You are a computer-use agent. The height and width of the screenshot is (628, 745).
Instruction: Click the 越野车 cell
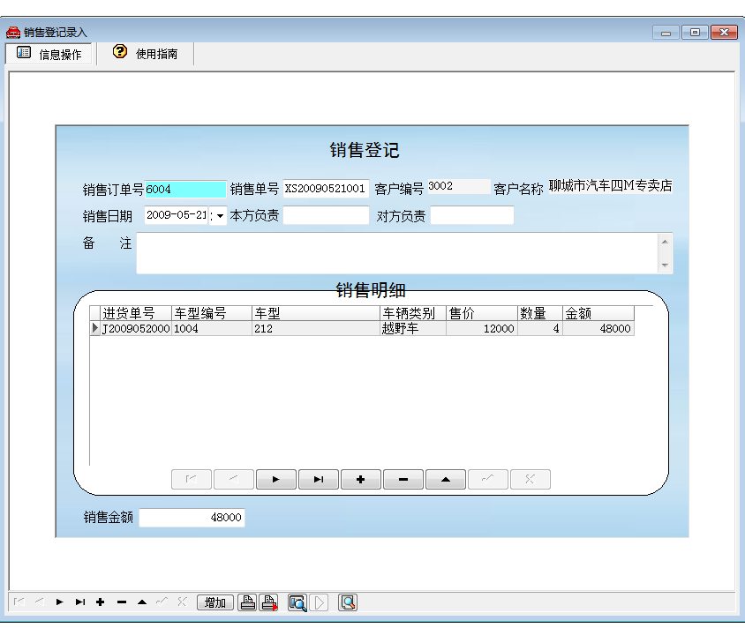[413, 328]
